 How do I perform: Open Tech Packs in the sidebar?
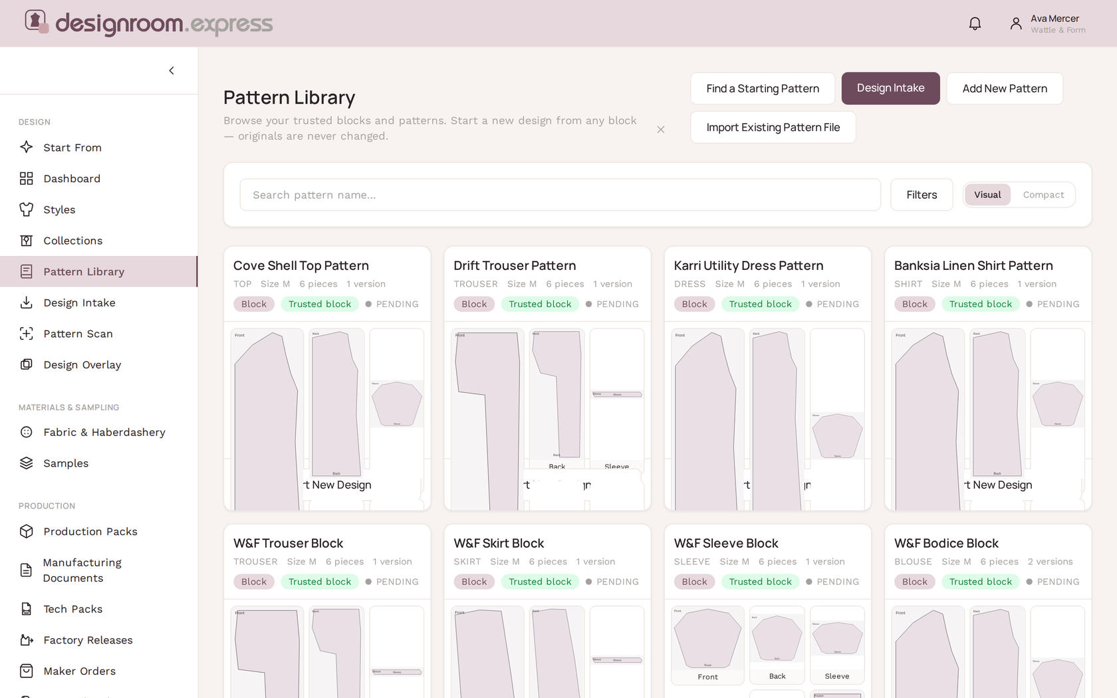click(x=98, y=609)
